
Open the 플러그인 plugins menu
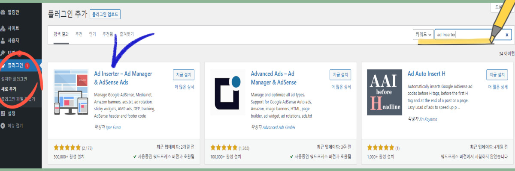tap(21, 65)
